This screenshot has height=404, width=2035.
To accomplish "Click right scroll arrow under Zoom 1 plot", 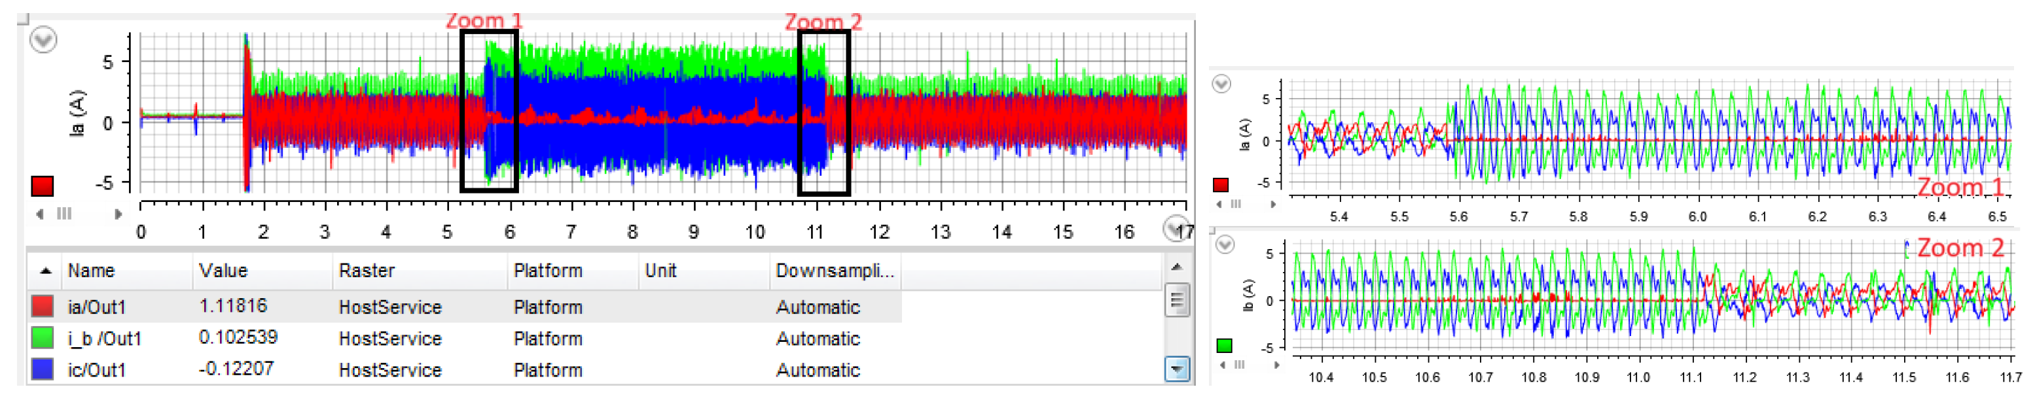I will [x=1272, y=205].
